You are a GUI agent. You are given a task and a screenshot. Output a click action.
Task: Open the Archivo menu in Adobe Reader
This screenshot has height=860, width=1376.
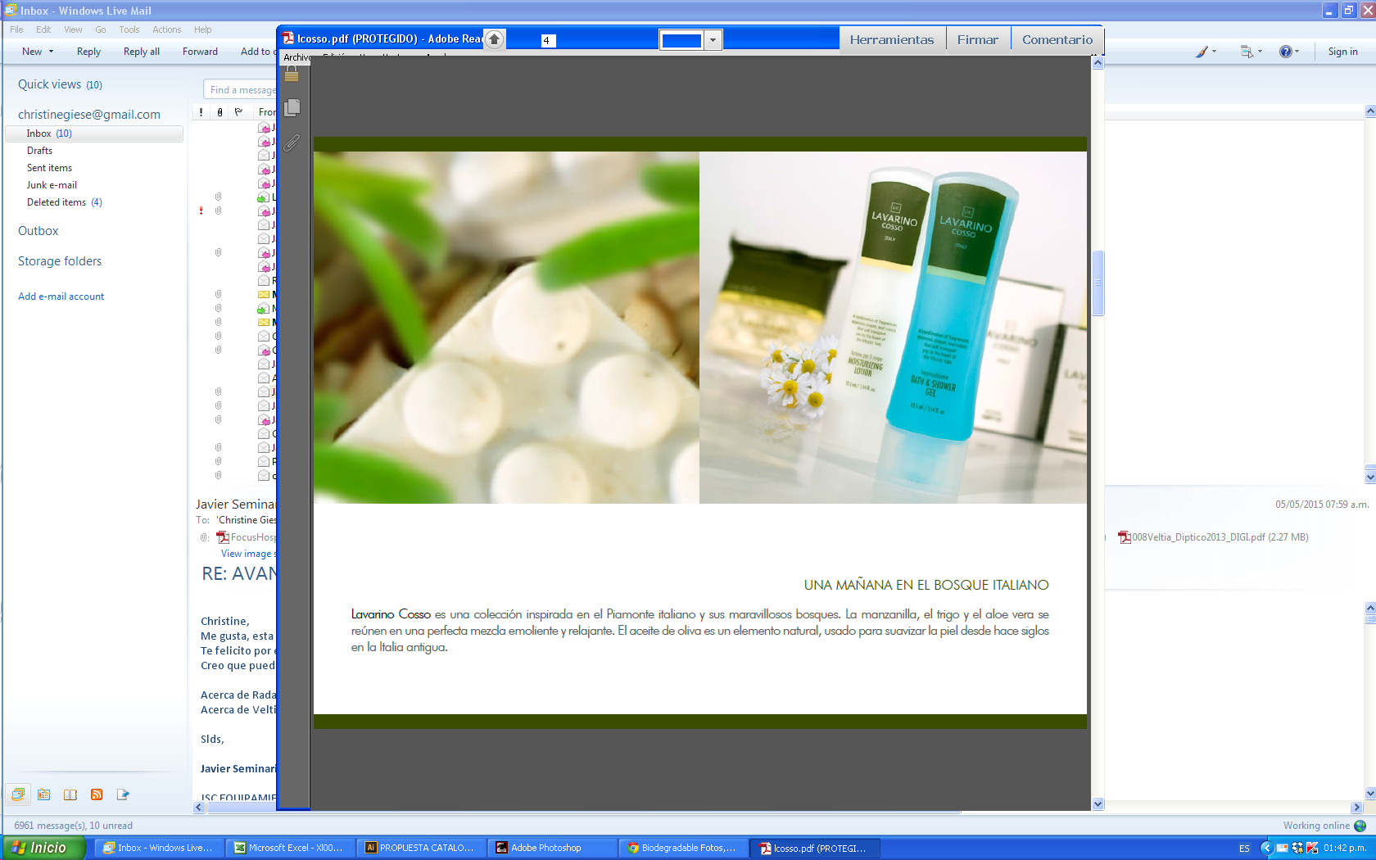tap(296, 57)
